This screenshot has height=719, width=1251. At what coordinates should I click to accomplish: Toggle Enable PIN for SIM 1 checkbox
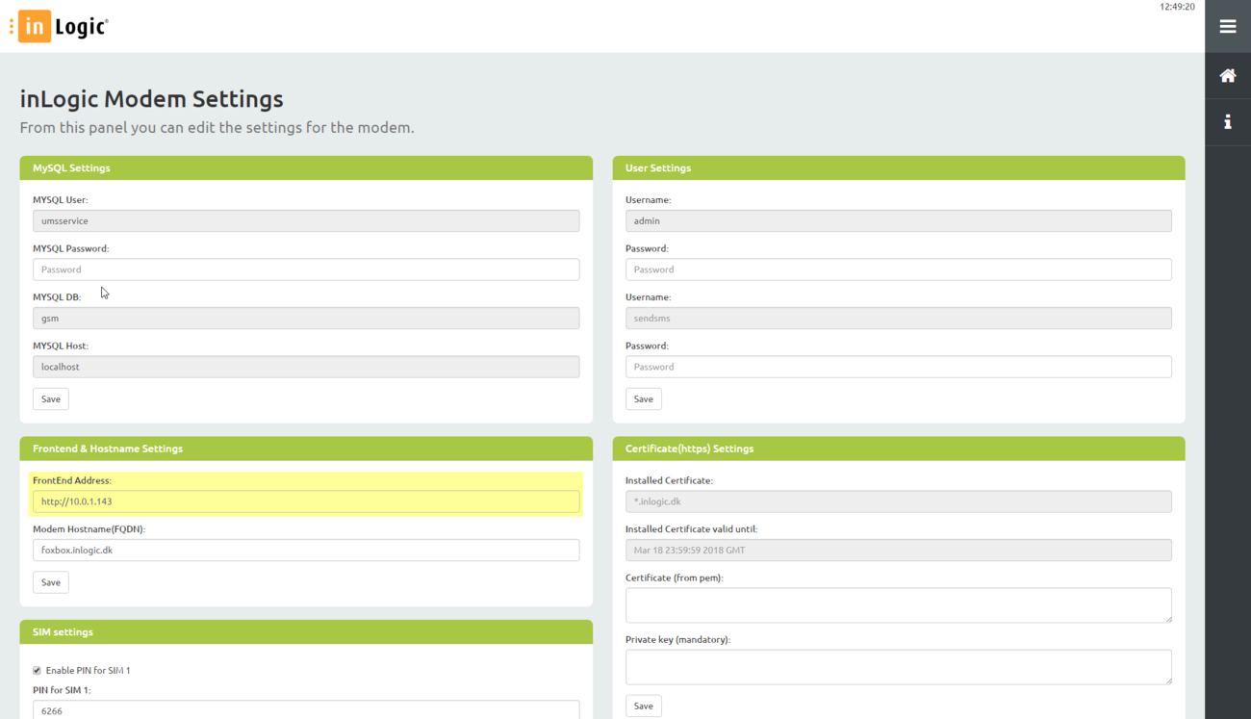coord(38,670)
